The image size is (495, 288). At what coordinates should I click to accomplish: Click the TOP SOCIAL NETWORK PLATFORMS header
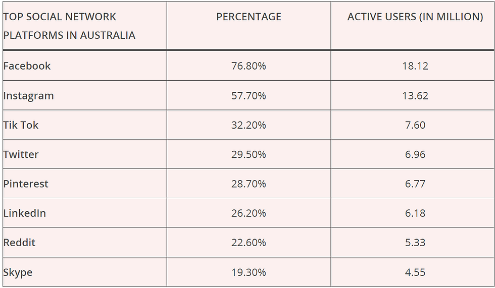[x=69, y=26]
